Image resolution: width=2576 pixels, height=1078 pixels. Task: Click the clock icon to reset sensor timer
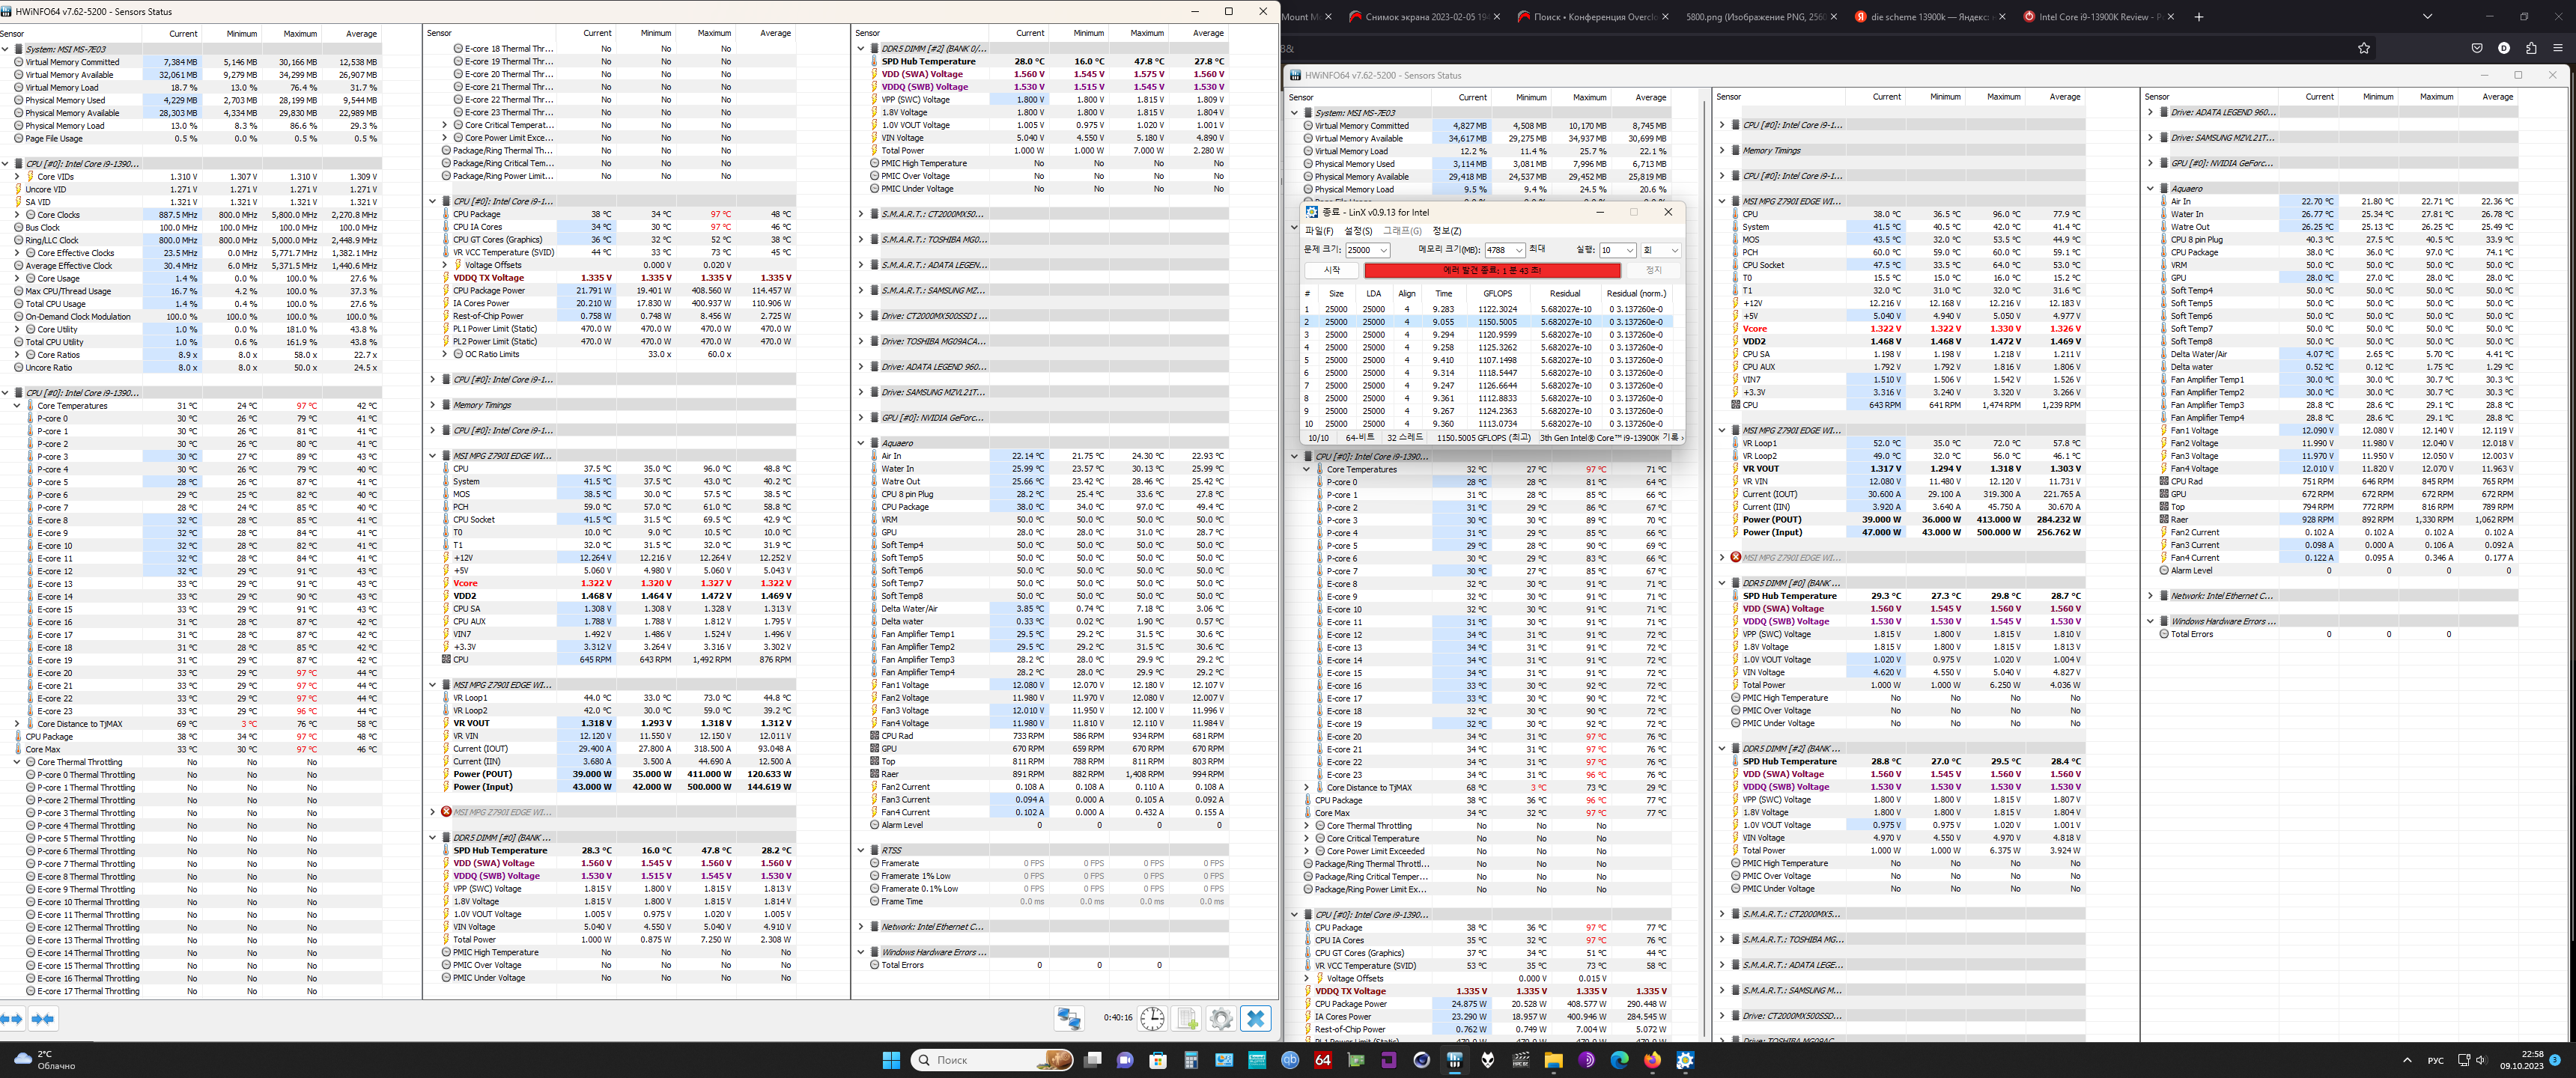pos(1152,1018)
